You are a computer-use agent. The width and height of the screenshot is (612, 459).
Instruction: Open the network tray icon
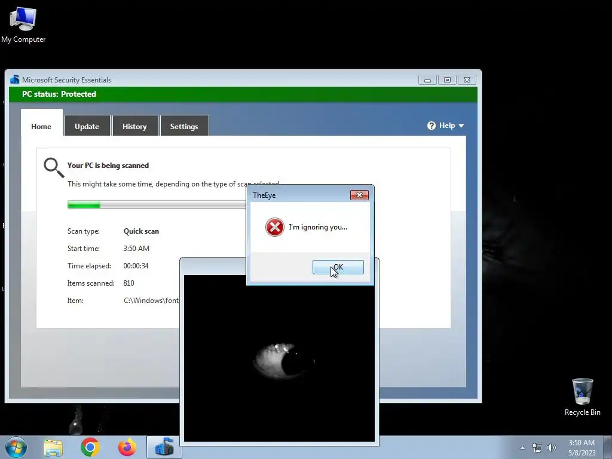537,448
